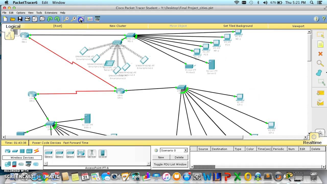This screenshot has width=327, height=184.
Task: Save the project with the floppy disk icon
Action: tap(20, 19)
